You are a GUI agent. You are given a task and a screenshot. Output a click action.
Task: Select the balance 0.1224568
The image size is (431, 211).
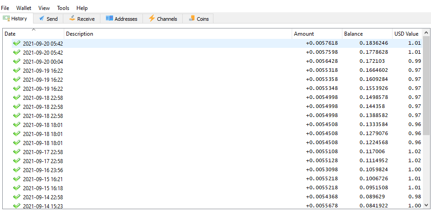pos(374,143)
